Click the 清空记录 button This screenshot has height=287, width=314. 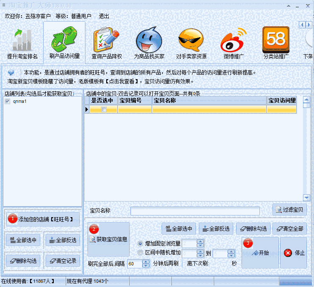point(63,261)
